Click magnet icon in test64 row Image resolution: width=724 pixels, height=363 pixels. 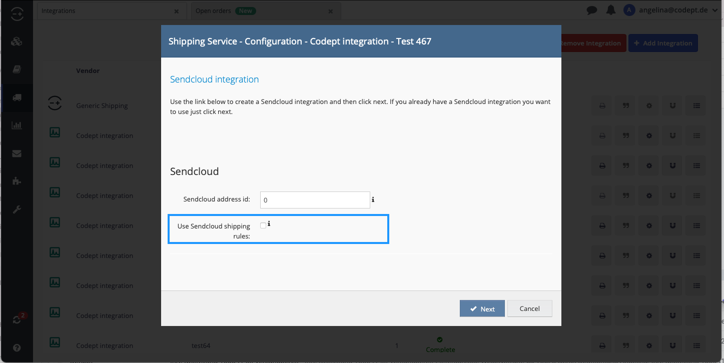[x=672, y=346]
